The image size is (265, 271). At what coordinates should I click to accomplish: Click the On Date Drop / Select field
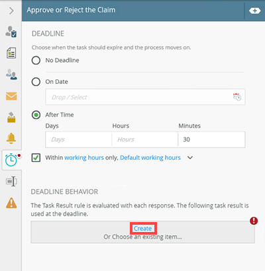(145, 97)
